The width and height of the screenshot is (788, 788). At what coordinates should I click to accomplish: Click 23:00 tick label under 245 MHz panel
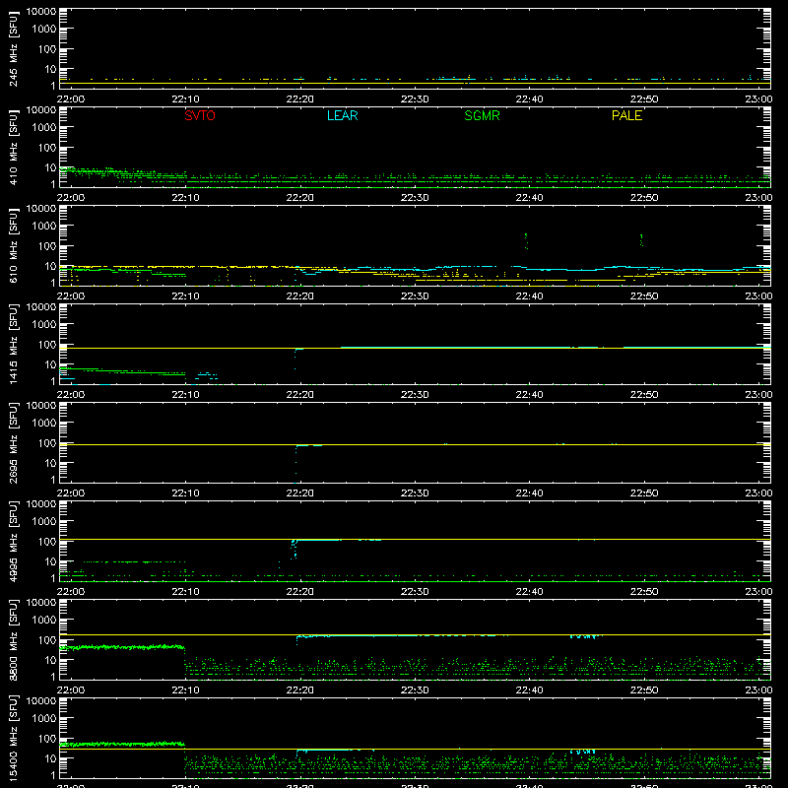point(758,99)
